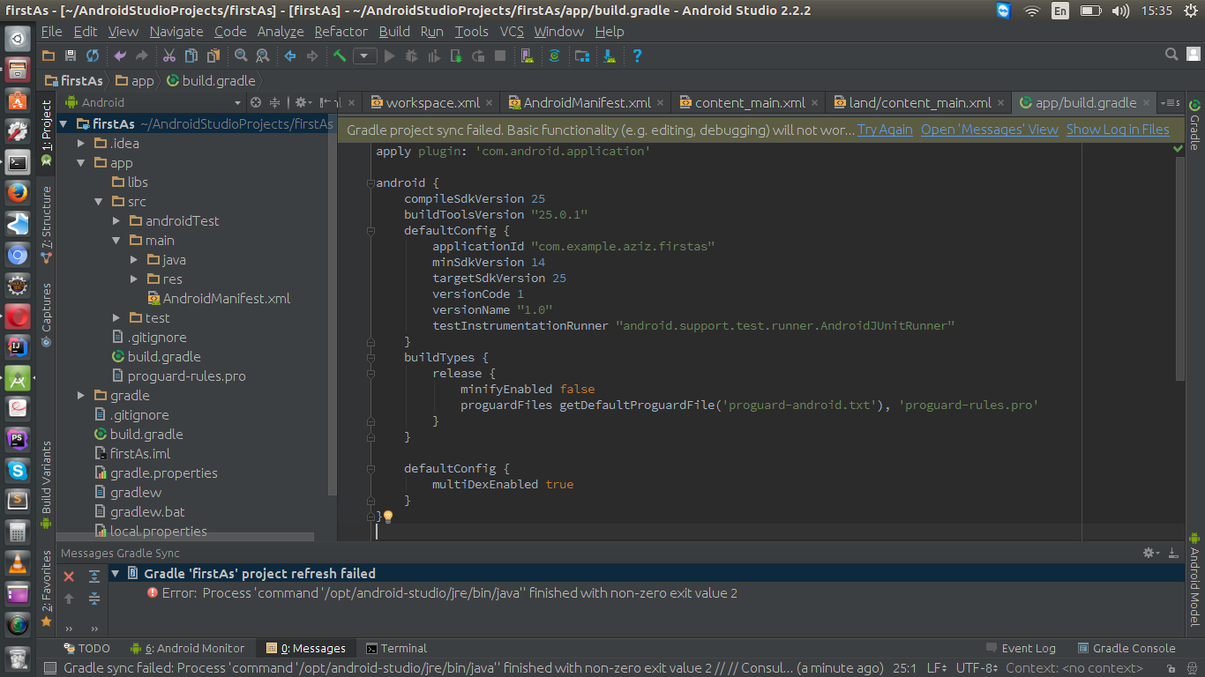Click the Cut scissors icon
This screenshot has width=1205, height=677.
169,56
